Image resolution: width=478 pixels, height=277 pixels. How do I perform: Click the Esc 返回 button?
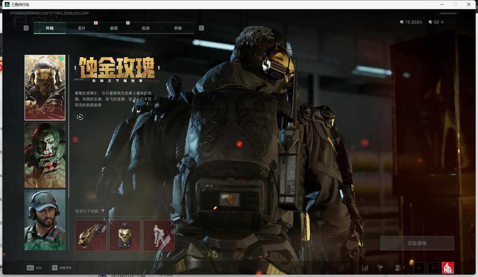coord(35,268)
